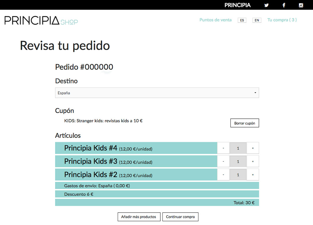313x225 pixels.
Task: Click the KIDS: Stranger kids coupon text
Action: (103, 121)
